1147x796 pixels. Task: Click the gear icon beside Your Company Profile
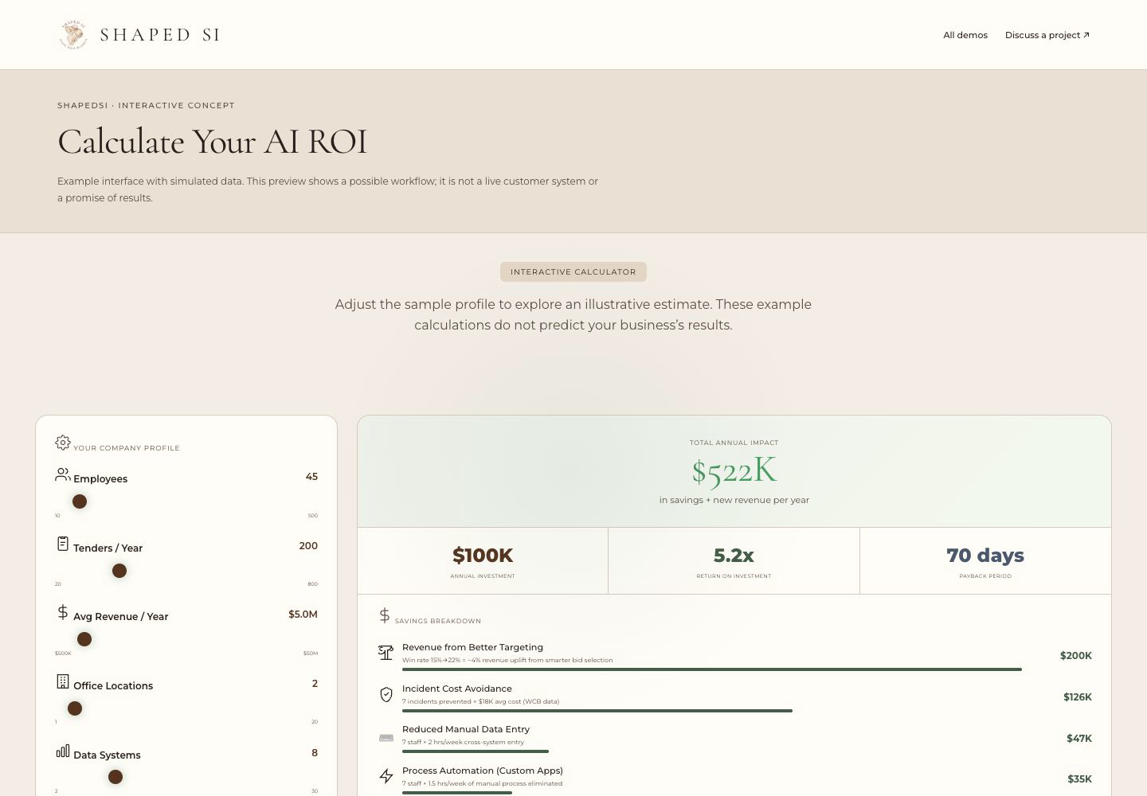coord(63,443)
